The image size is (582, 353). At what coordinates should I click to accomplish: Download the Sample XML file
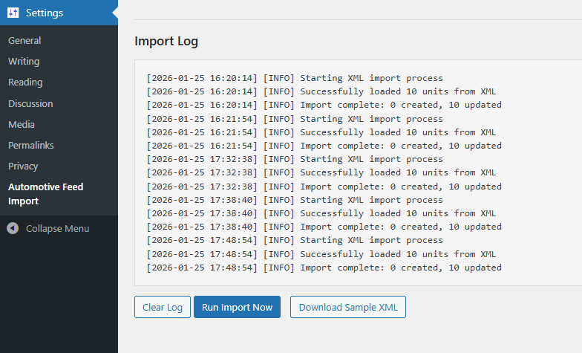pos(347,307)
